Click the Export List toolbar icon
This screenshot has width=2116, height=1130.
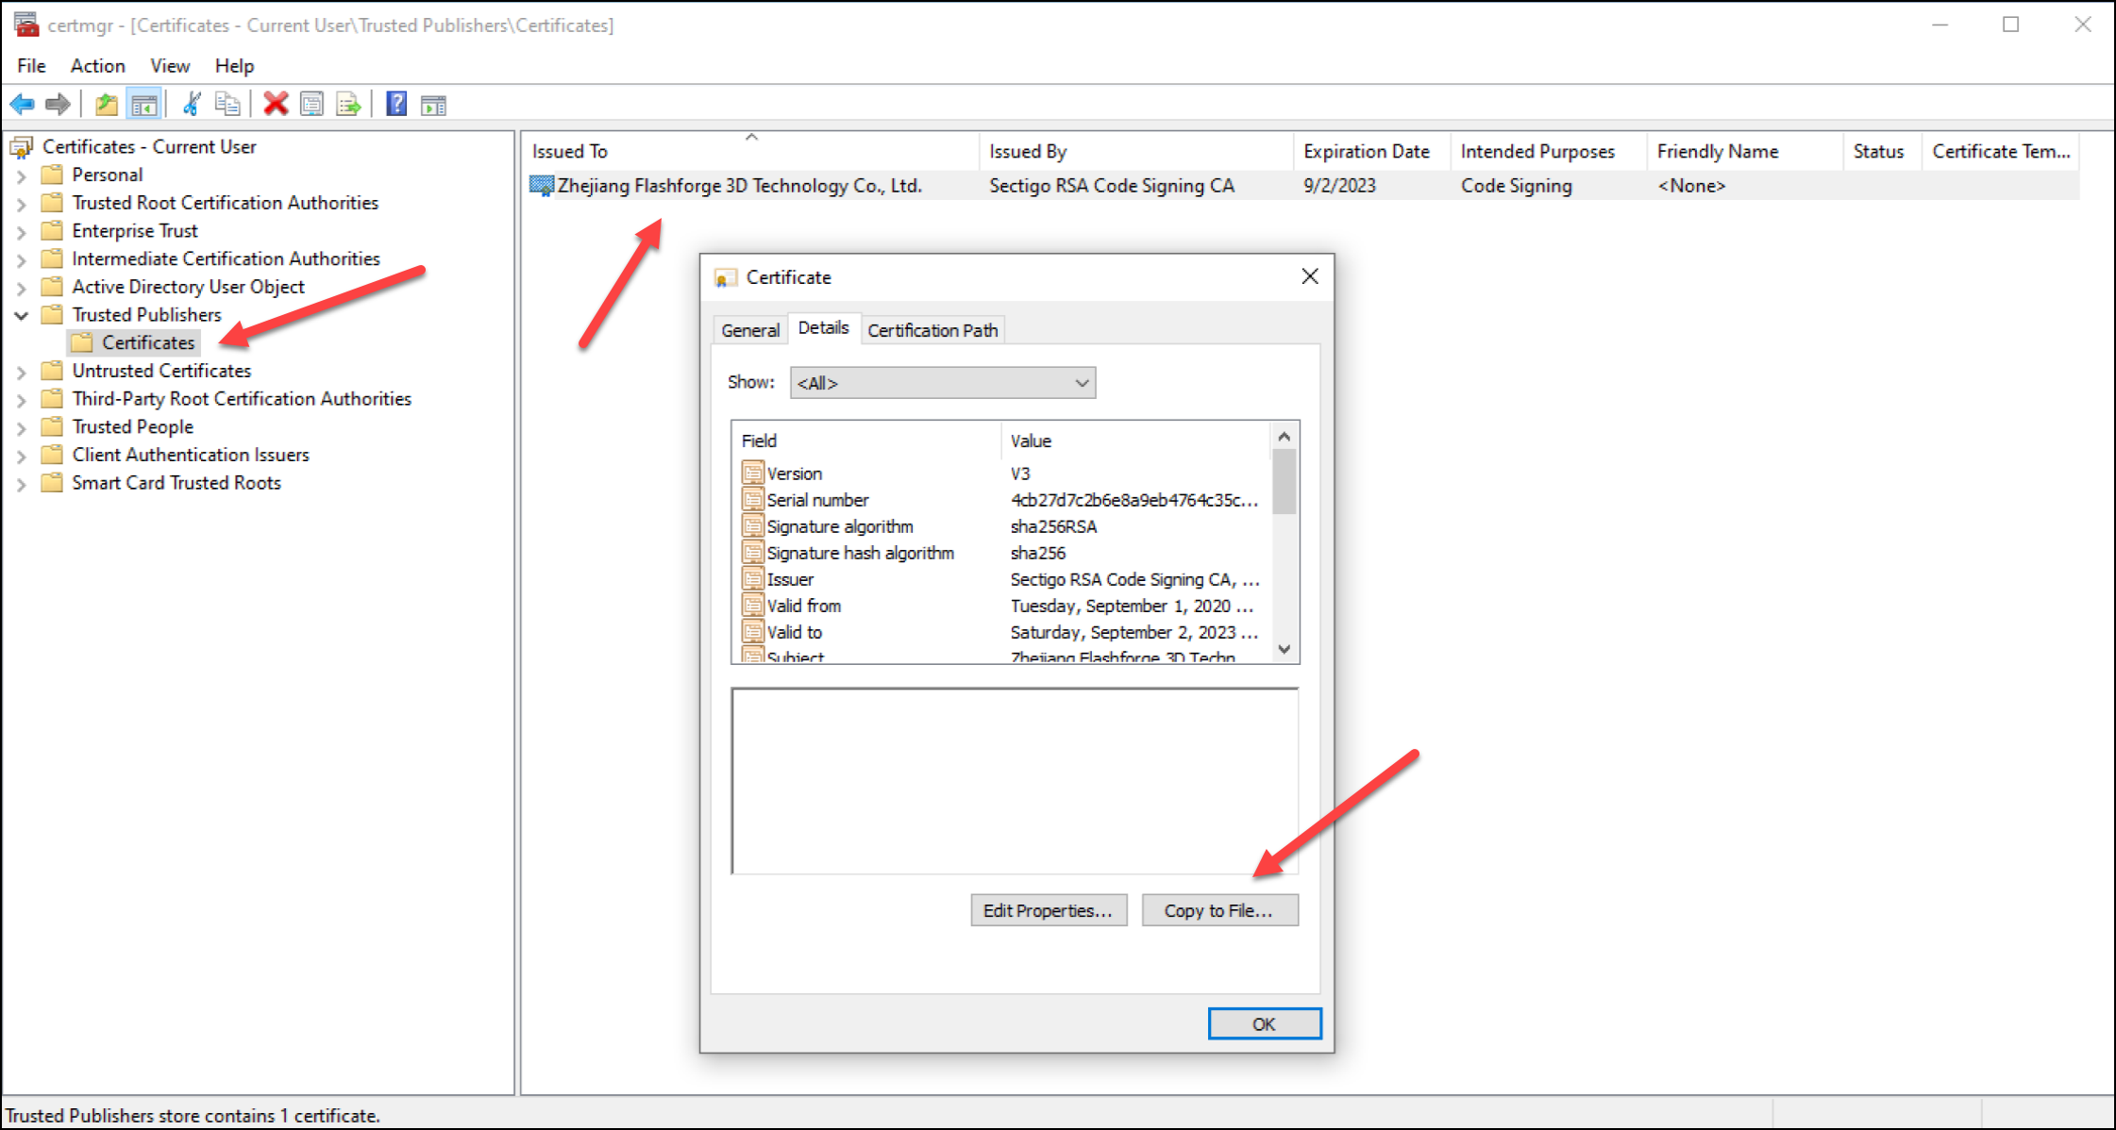coord(348,104)
